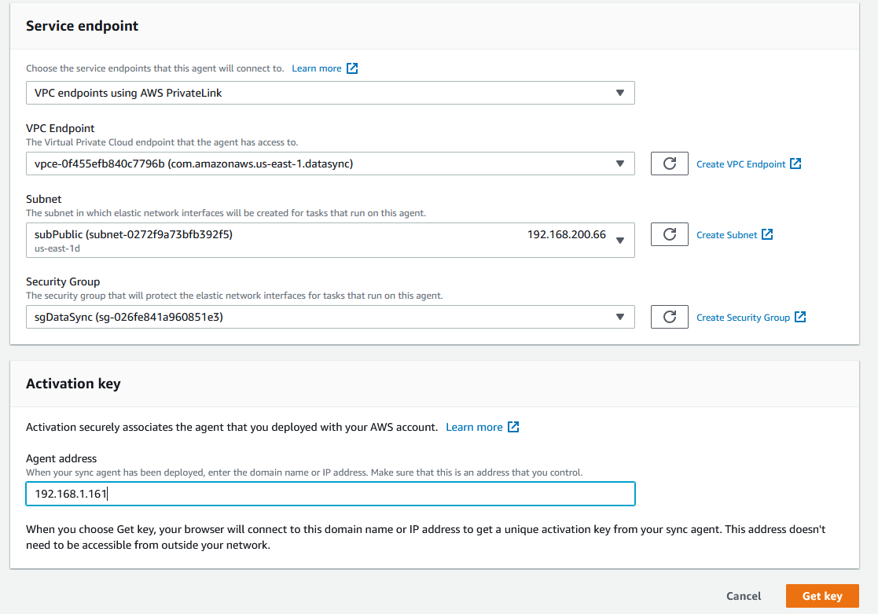Refresh the Security Group list

(669, 317)
